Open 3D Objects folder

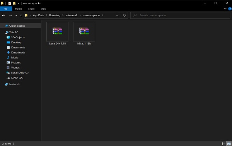tap(18, 37)
